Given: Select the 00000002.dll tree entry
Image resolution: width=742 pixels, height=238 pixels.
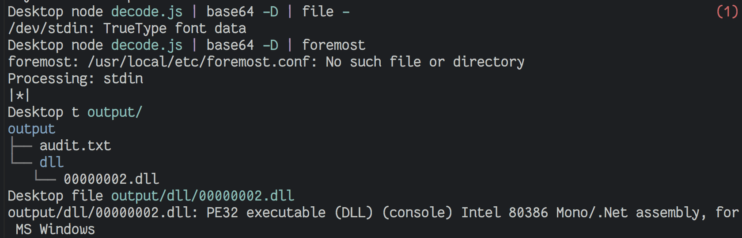Looking at the screenshot, I should click(x=111, y=179).
